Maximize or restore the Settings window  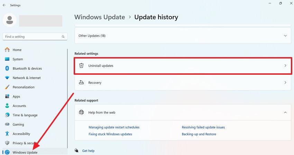[x=281, y=3]
